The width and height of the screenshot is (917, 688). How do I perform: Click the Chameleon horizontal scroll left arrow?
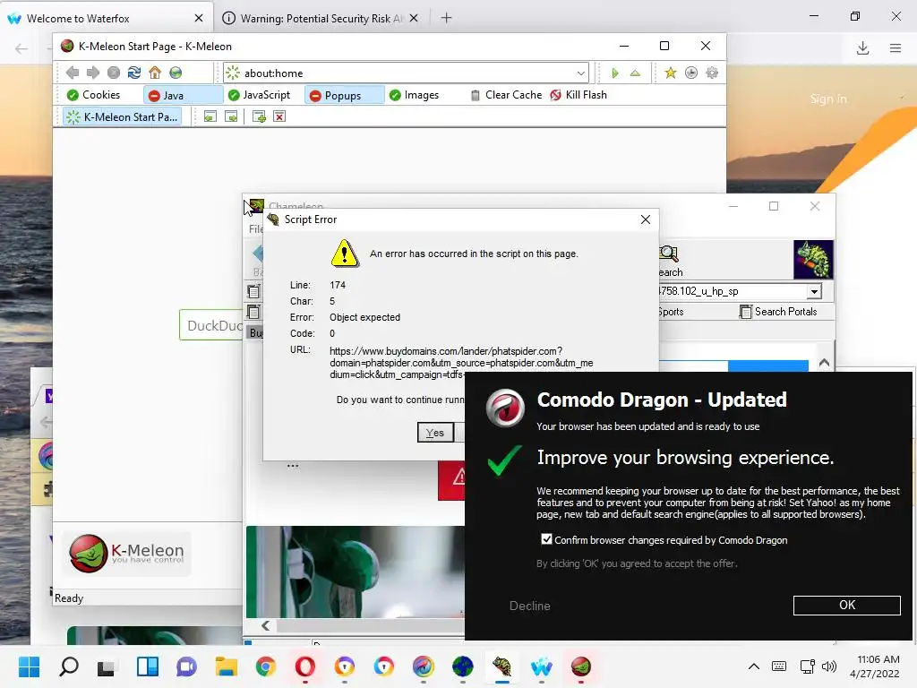[265, 626]
